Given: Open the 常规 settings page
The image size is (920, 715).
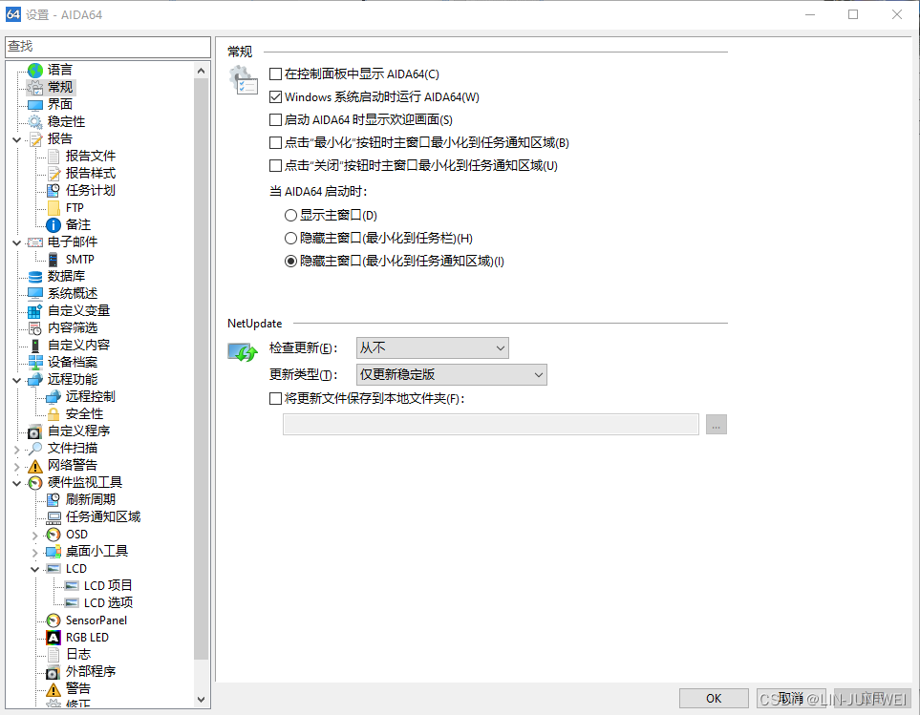Looking at the screenshot, I should pos(60,87).
